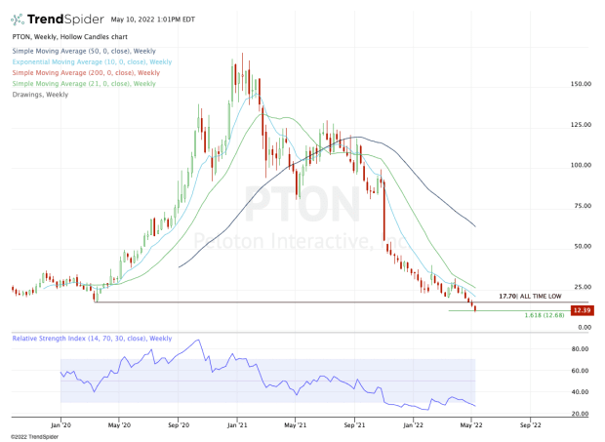Click the 25.00 price axis label
Image resolution: width=605 pixels, height=442 pixels.
click(x=583, y=287)
